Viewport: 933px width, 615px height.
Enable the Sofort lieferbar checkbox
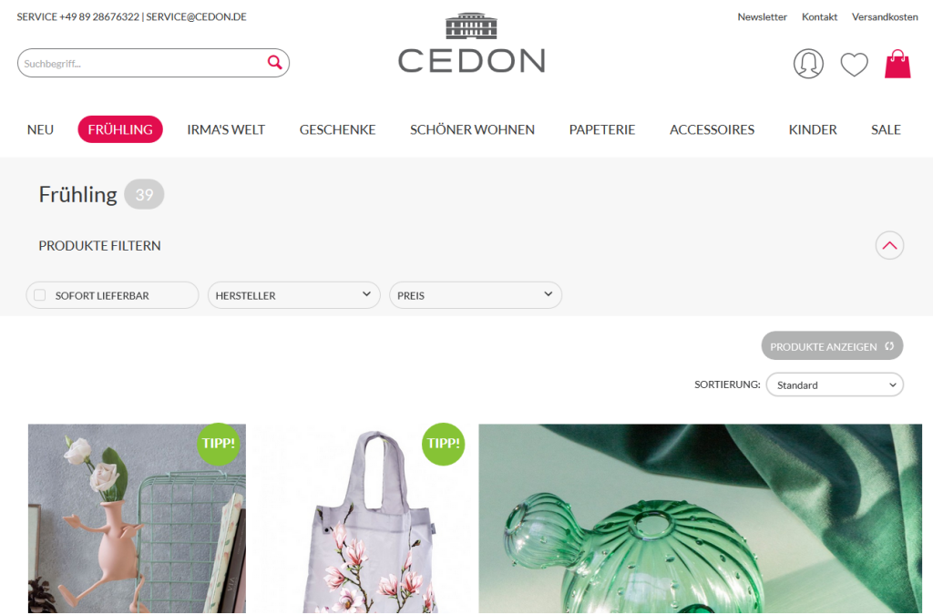pyautogui.click(x=40, y=295)
